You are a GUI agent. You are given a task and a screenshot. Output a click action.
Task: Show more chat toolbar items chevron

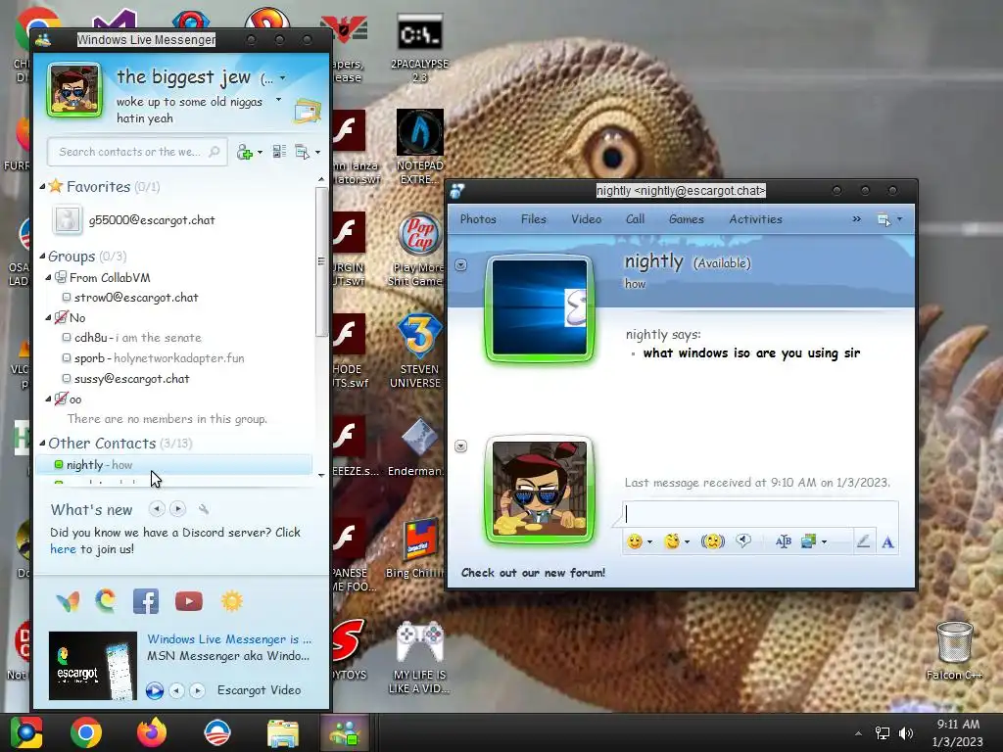pos(856,219)
